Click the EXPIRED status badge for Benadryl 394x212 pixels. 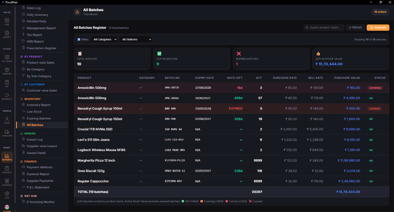tap(374, 109)
